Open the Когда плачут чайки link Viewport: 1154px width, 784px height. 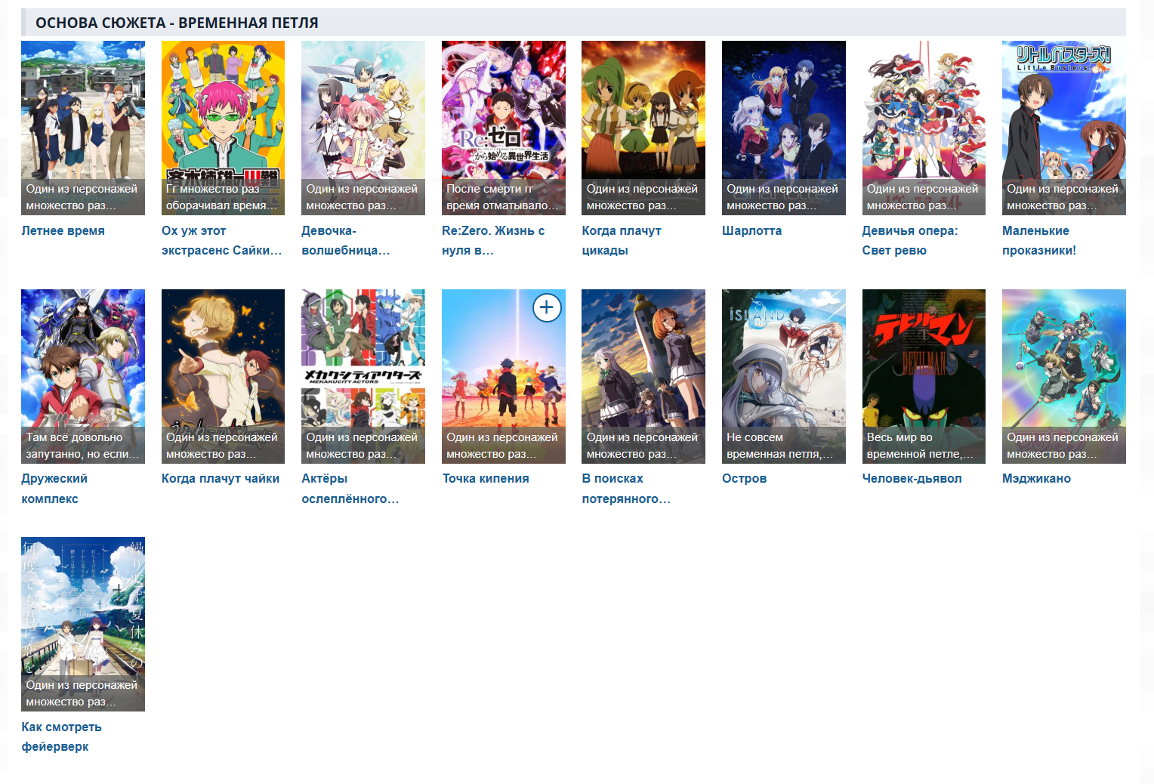point(221,478)
